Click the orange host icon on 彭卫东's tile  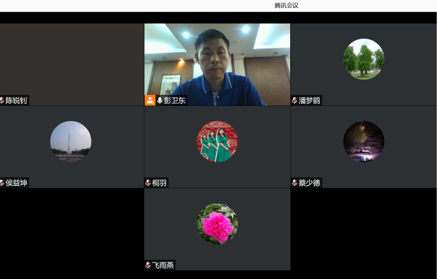tap(150, 100)
